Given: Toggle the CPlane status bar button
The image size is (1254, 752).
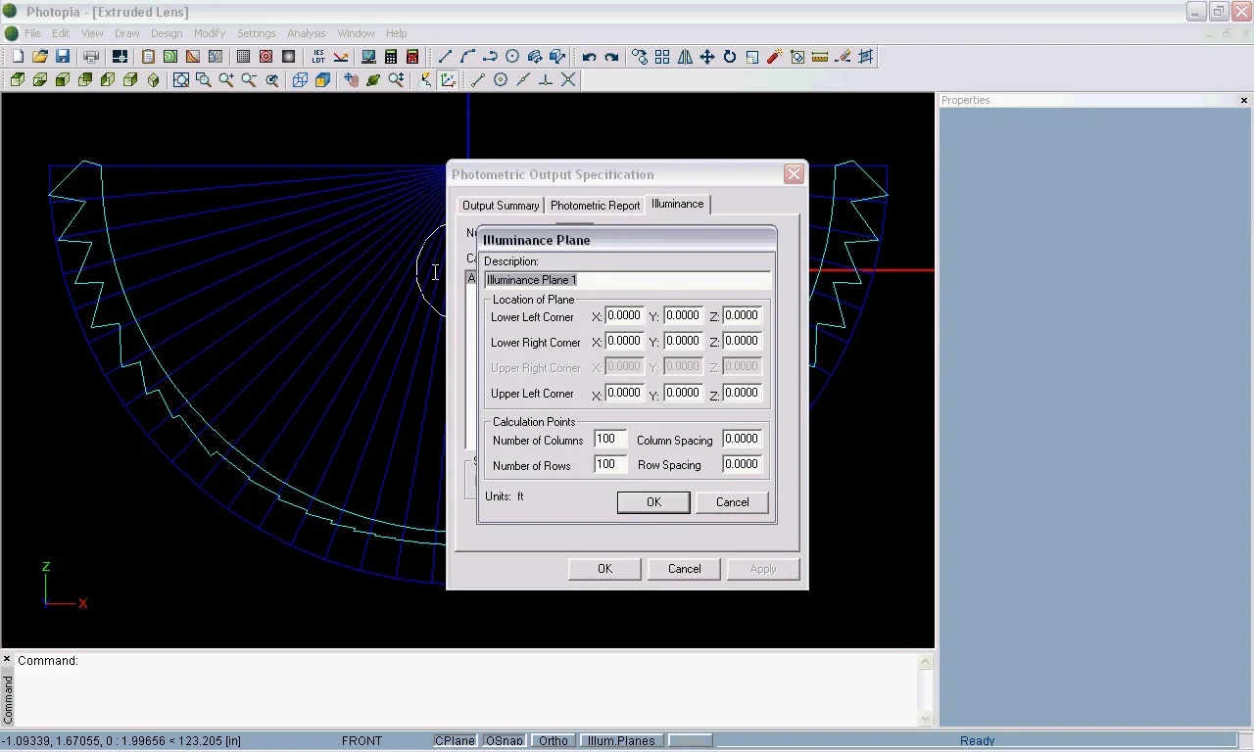Looking at the screenshot, I should click(455, 740).
